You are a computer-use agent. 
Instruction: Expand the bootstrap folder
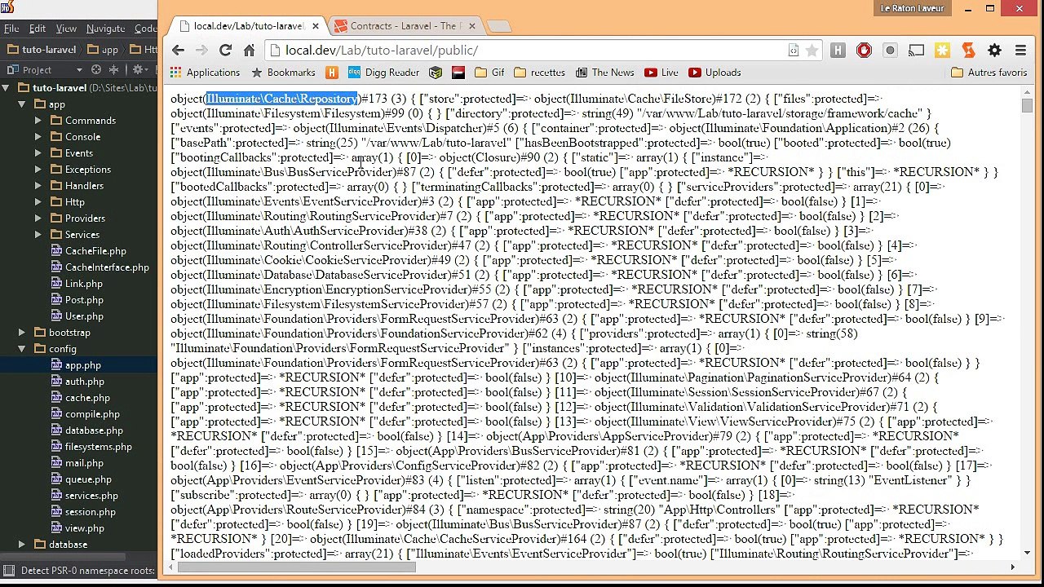click(22, 333)
